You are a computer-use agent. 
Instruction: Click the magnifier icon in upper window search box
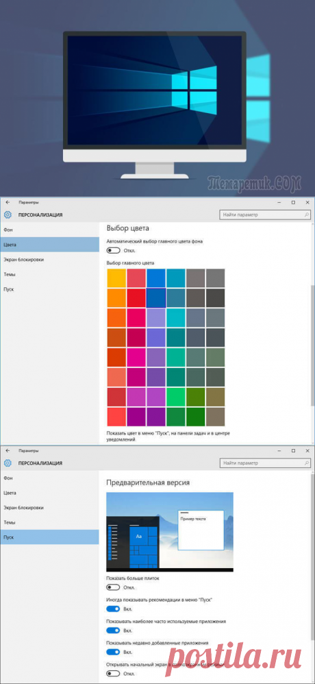click(307, 215)
